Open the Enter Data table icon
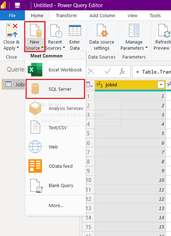 pos(75,30)
